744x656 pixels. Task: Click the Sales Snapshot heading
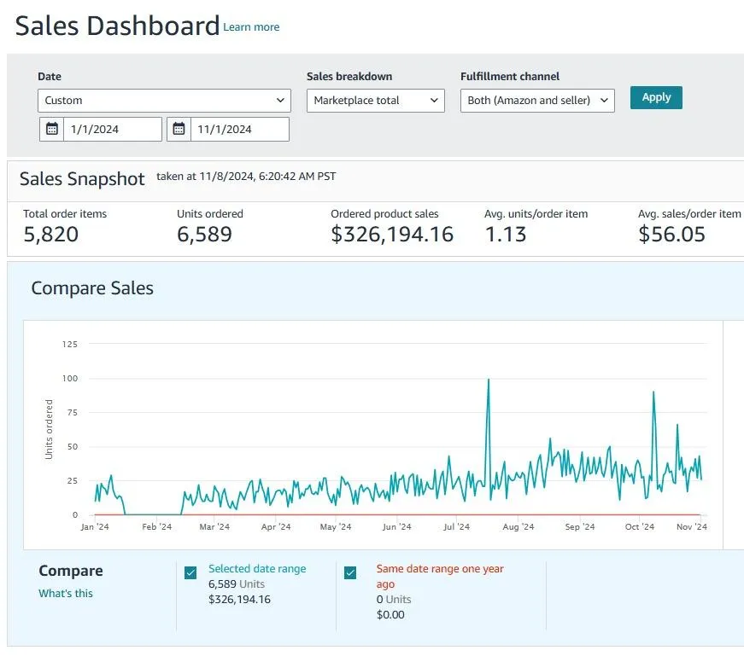(82, 178)
